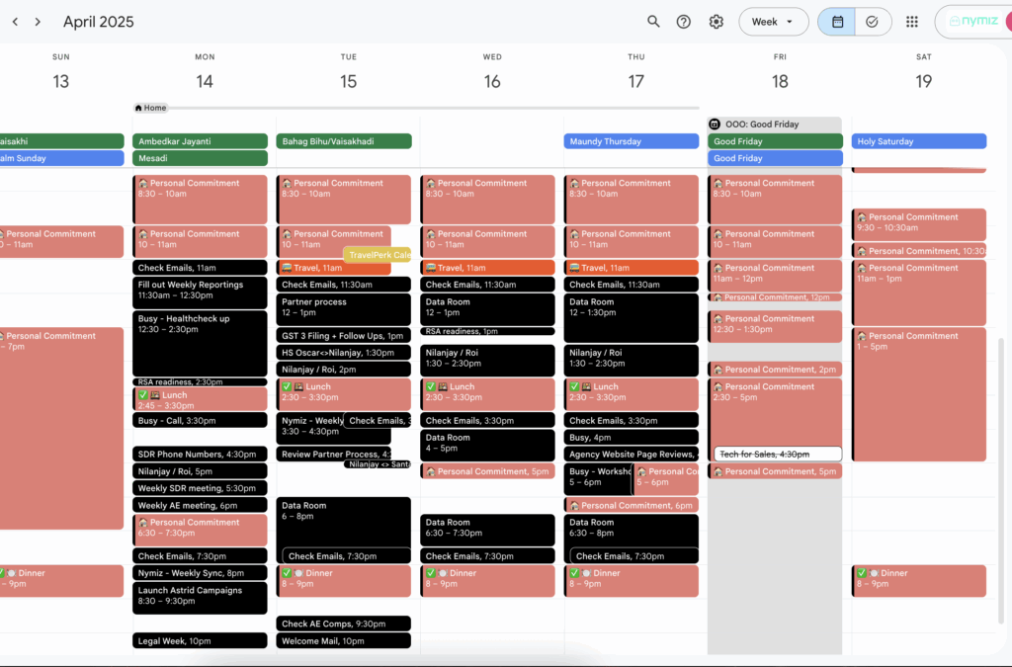Open the Week view dropdown
This screenshot has height=667, width=1012.
[x=773, y=21]
